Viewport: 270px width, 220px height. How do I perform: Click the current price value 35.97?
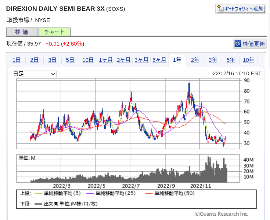(x=34, y=44)
